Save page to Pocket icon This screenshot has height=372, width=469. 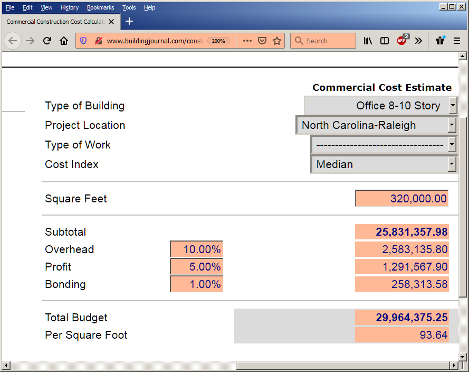point(262,41)
